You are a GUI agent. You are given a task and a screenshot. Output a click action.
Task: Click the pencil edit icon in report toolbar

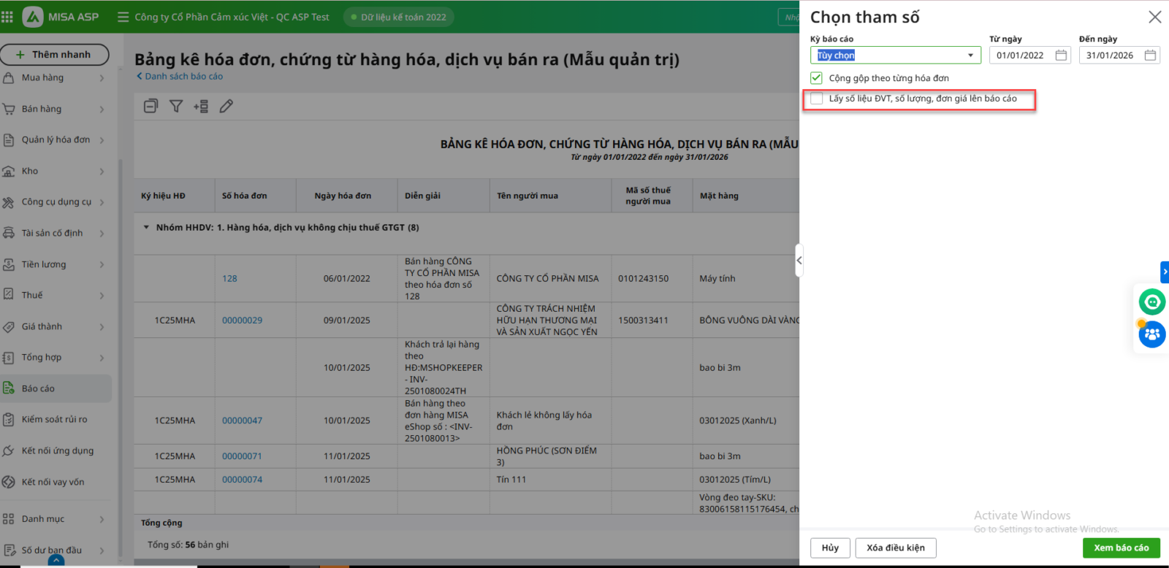click(226, 107)
